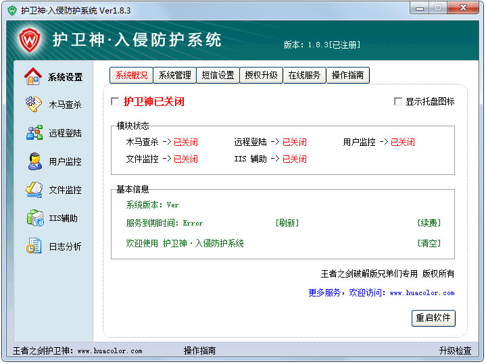Click the [清空] clear link
486x364 pixels.
pyautogui.click(x=429, y=243)
